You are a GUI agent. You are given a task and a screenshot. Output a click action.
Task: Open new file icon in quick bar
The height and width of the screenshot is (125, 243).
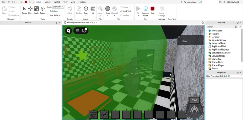coord(9,2)
